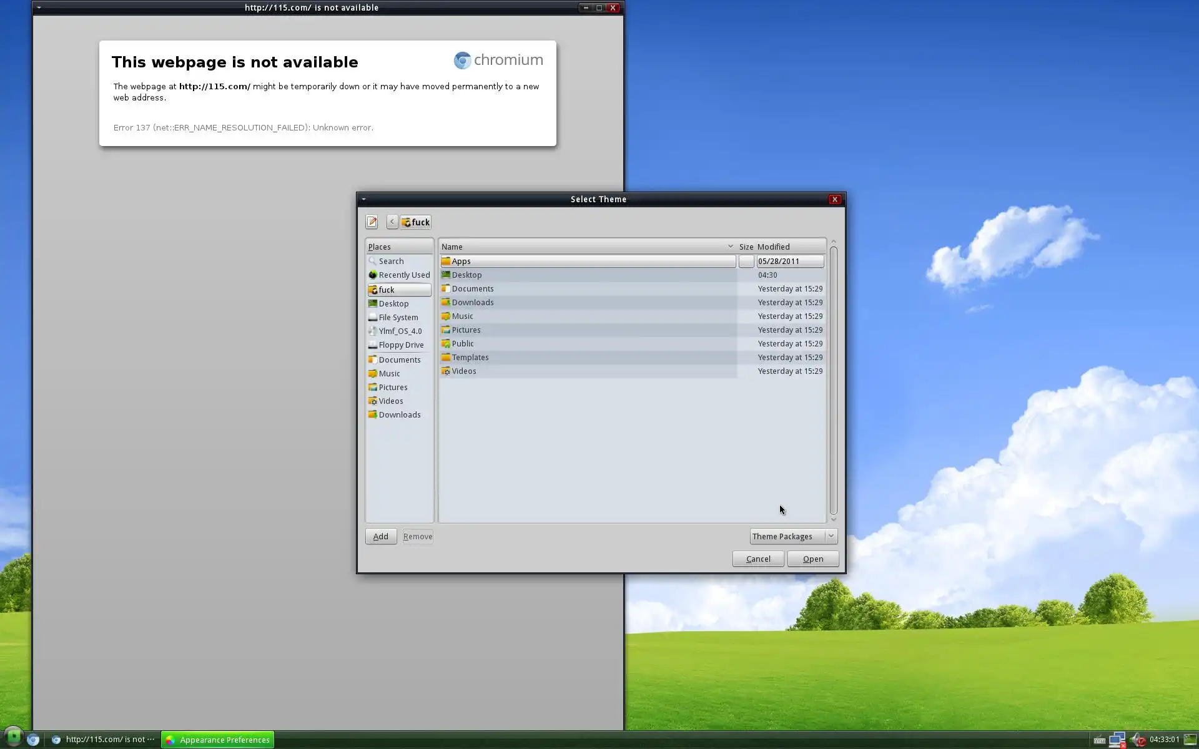Open the Search place in sidebar
The width and height of the screenshot is (1199, 749).
pos(391,261)
